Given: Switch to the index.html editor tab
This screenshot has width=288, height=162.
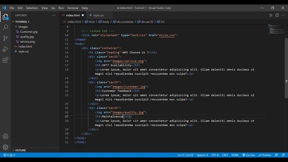Looking at the screenshot, I should point(73,15).
